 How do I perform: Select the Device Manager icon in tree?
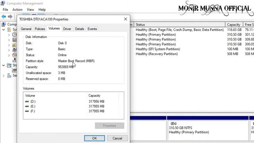(14, 60)
